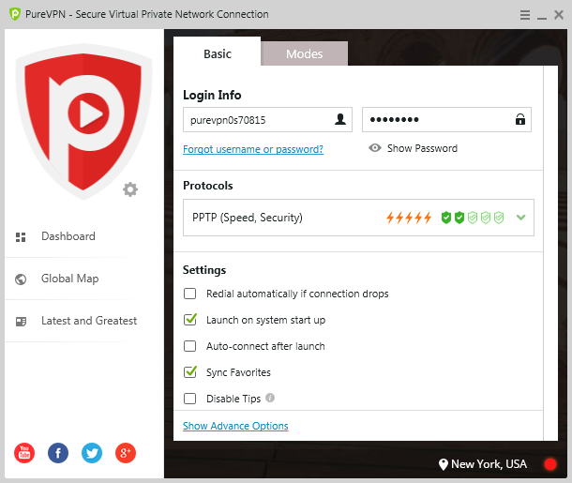Click the user silhouette icon in username field
Screen dimensions: 572x483
pyautogui.click(x=340, y=119)
